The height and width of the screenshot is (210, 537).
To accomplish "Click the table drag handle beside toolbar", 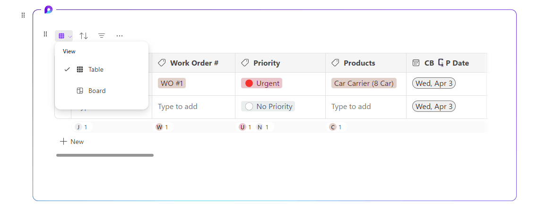I will point(45,34).
